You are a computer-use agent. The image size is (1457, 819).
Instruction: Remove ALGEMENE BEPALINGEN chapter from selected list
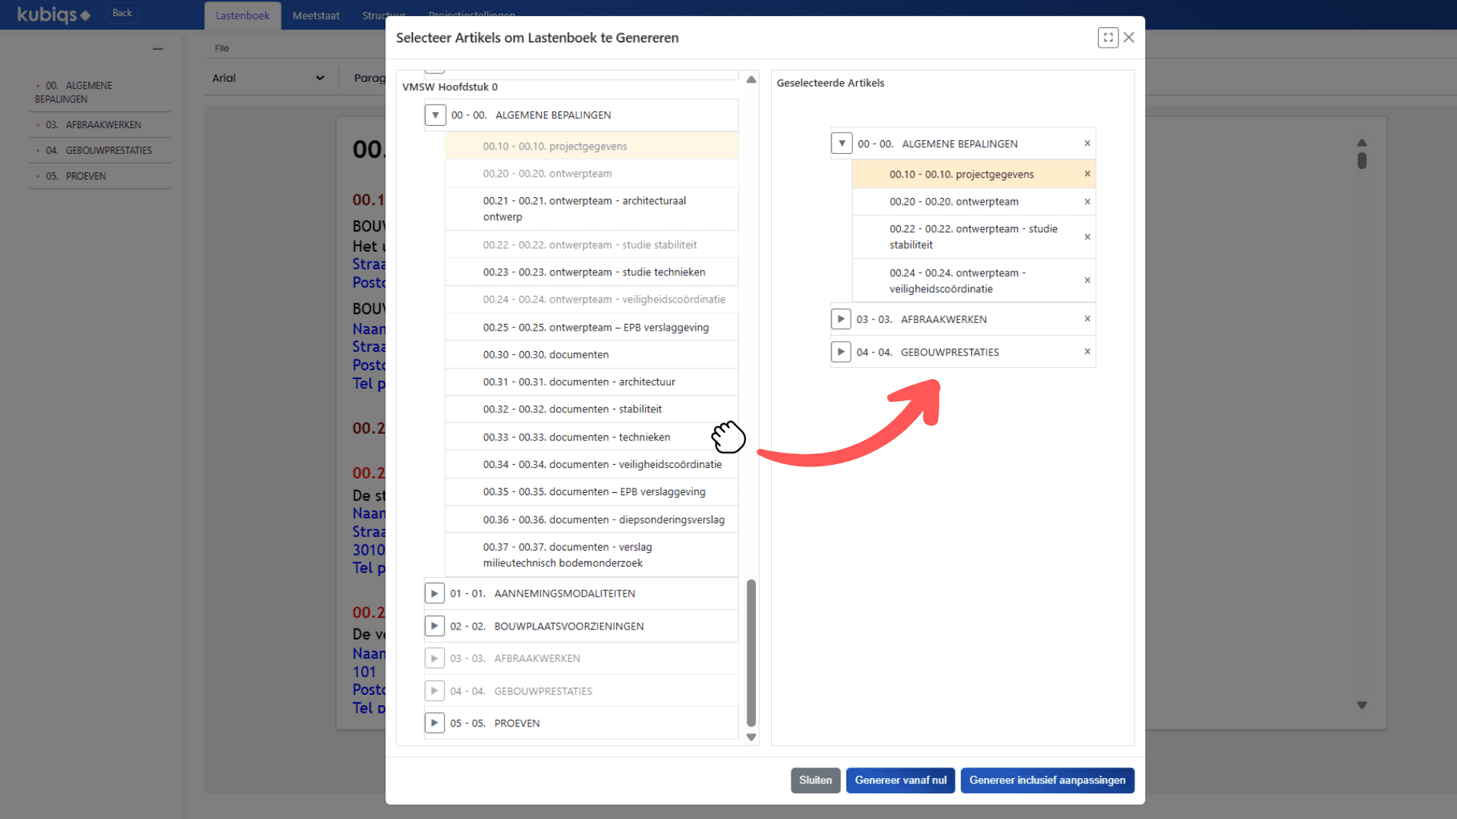click(x=1087, y=143)
